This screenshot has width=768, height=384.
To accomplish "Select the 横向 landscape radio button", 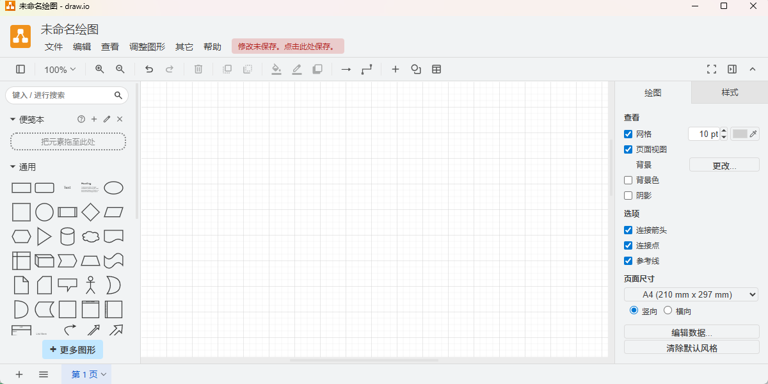I will point(668,310).
